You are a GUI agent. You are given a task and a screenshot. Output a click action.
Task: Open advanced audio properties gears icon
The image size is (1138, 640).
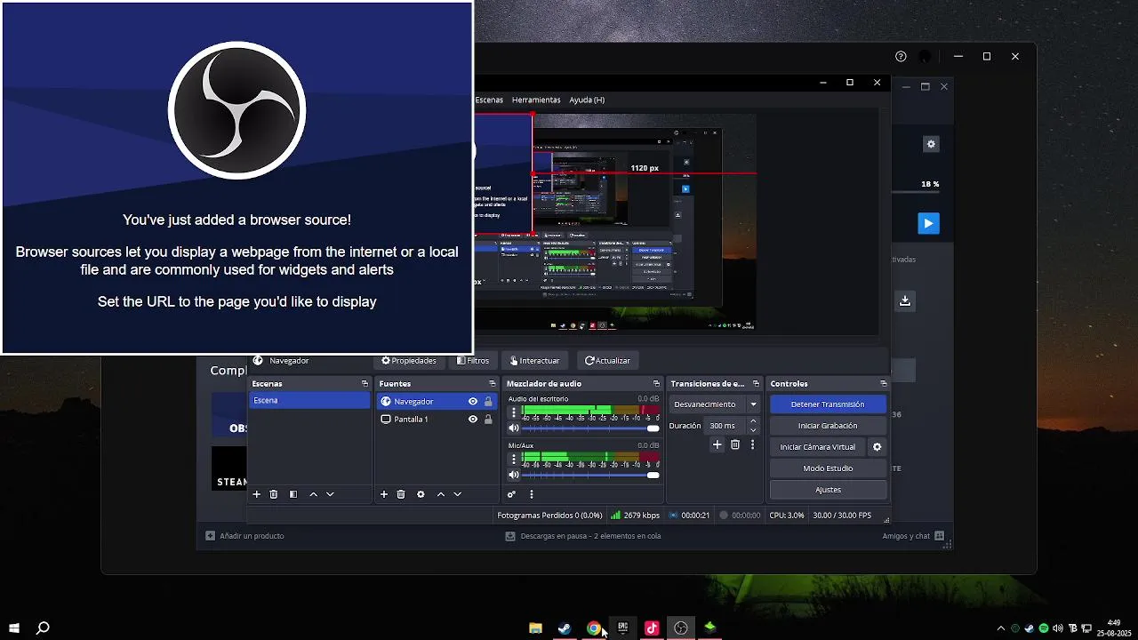pos(511,494)
